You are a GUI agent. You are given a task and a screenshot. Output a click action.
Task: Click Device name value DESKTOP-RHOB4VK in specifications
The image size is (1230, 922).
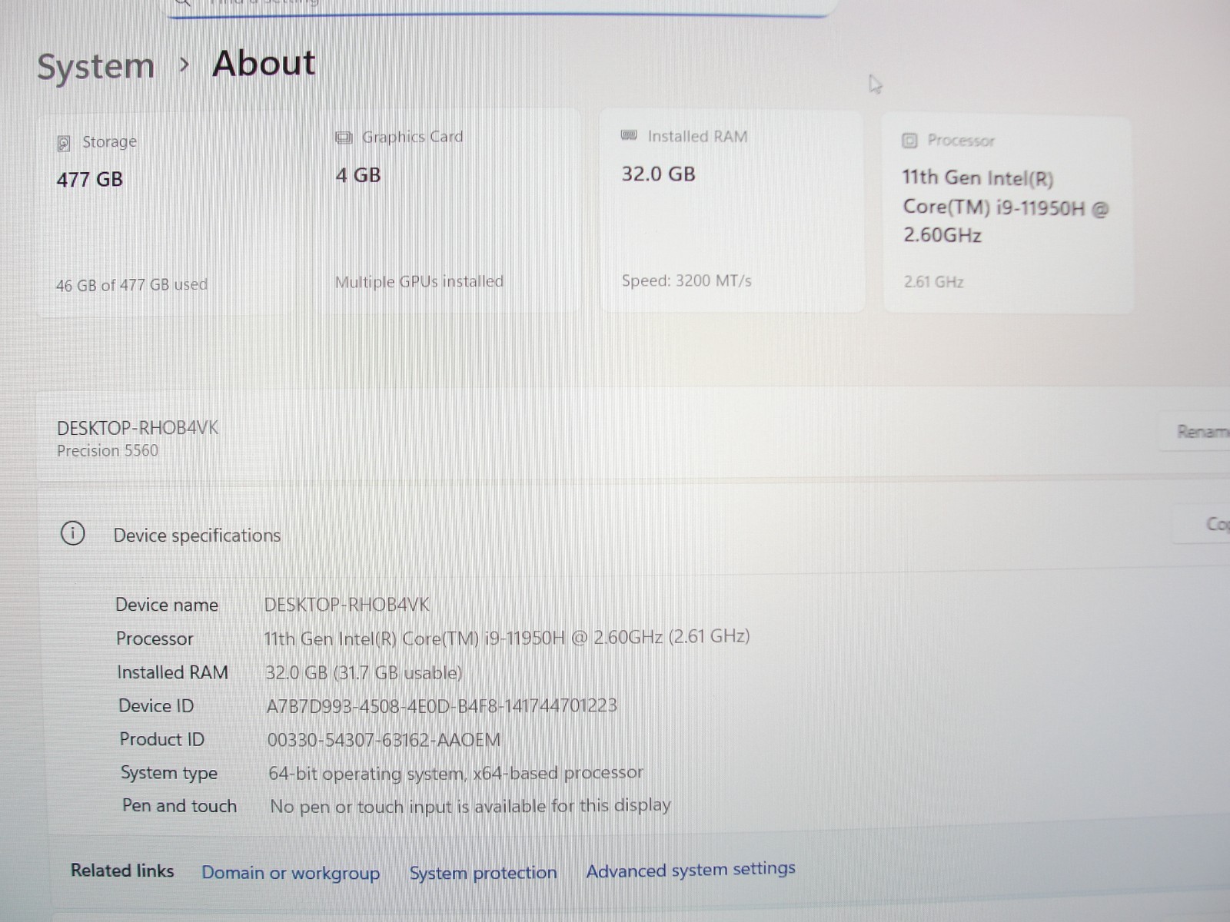[347, 605]
